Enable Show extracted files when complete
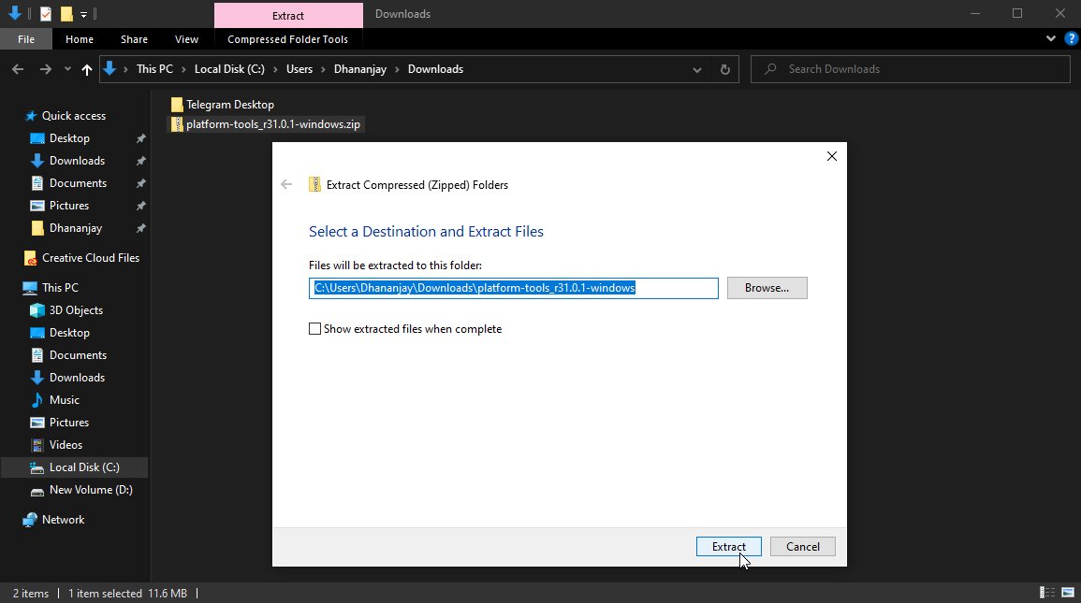The width and height of the screenshot is (1081, 603). coord(315,328)
